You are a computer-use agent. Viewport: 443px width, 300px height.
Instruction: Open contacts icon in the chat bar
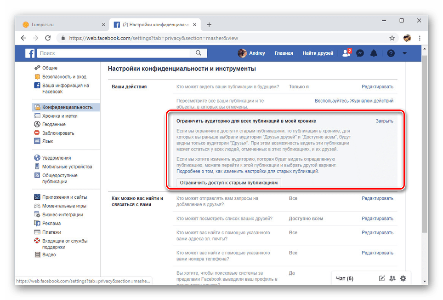pos(392,278)
